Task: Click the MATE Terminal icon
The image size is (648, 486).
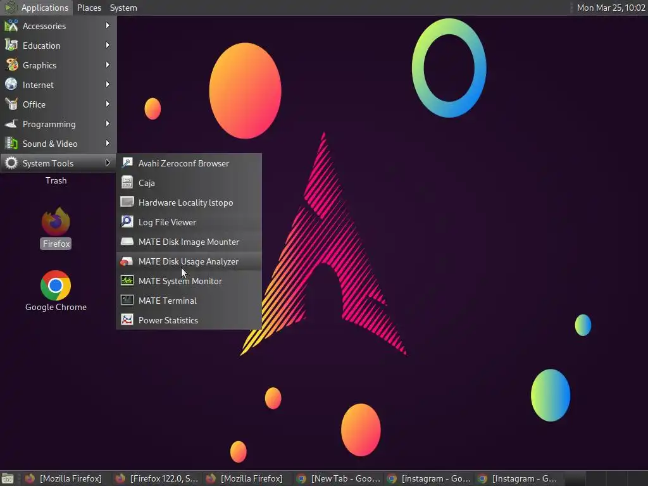Action: (127, 300)
